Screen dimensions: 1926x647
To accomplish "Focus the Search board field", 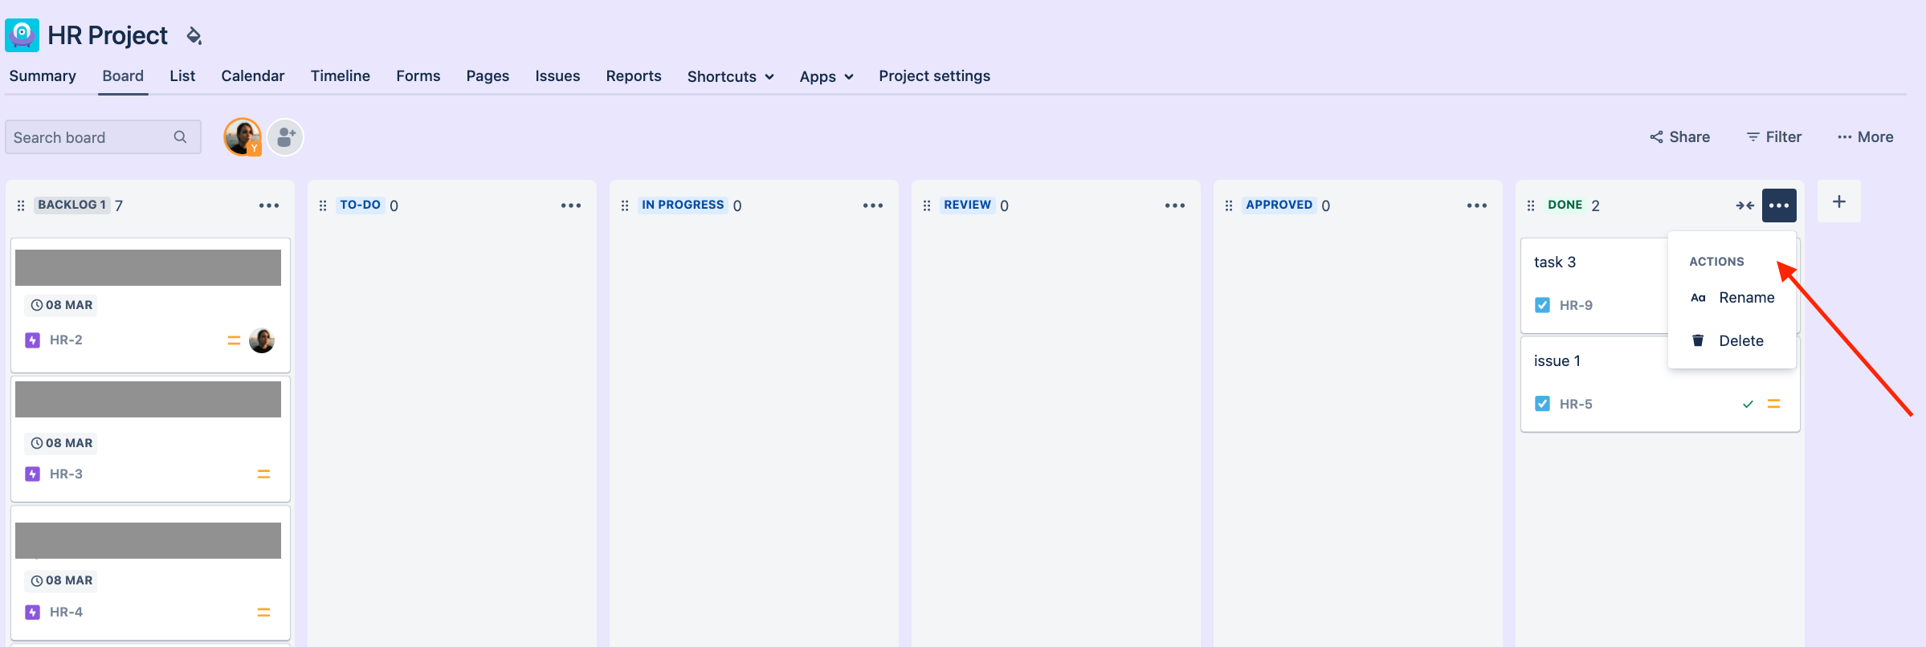I will [103, 137].
